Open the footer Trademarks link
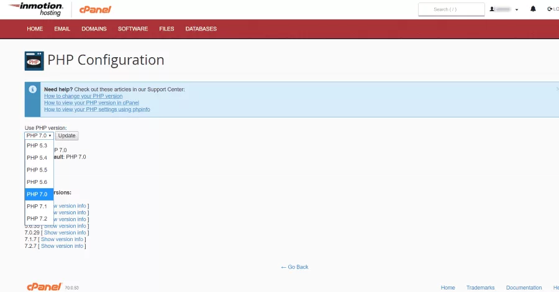Viewport: 559px width, 292px height. pos(481,288)
